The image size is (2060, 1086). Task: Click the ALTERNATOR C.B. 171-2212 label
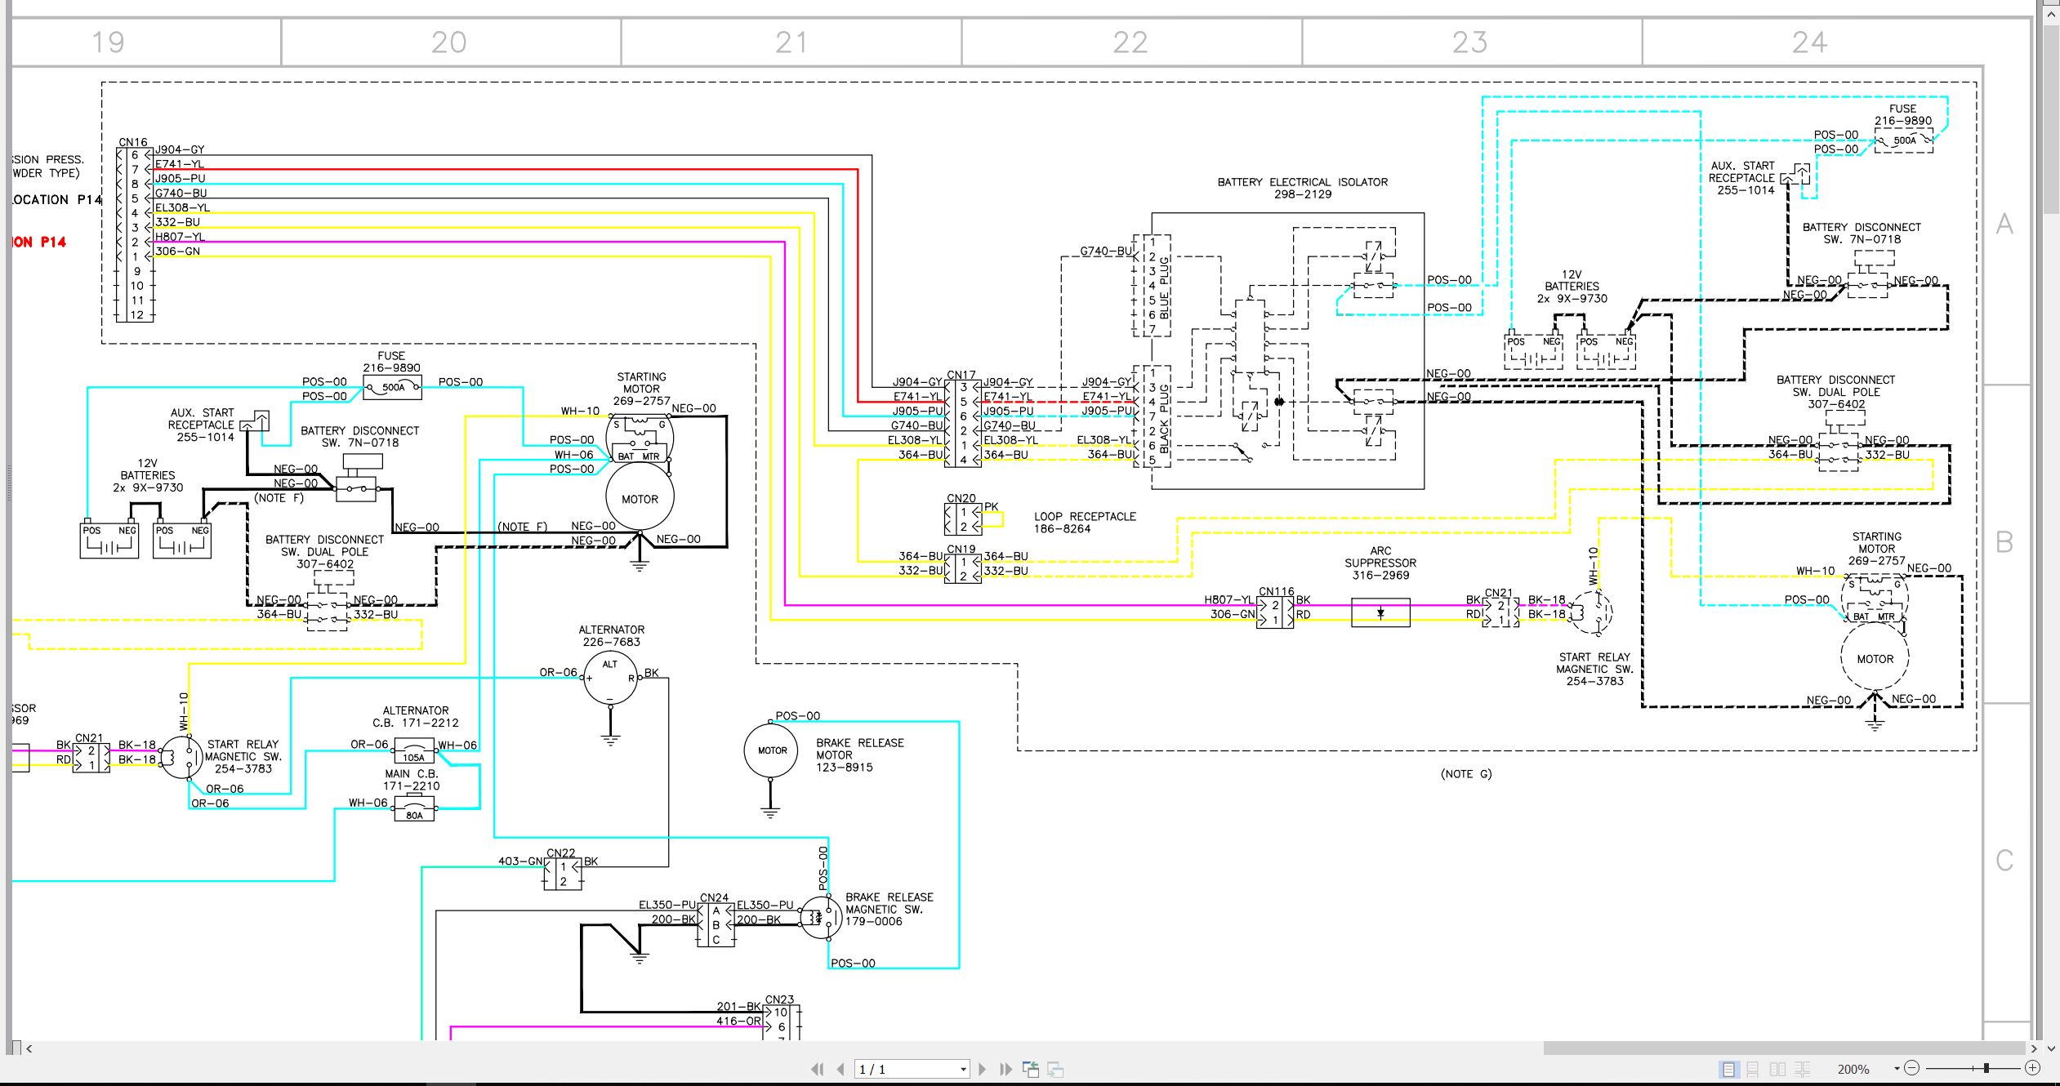(x=416, y=717)
